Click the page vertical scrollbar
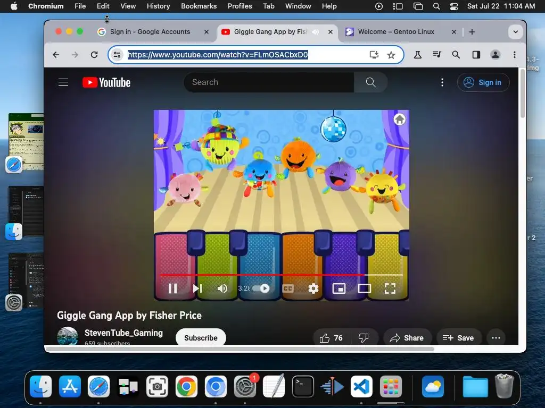This screenshot has height=408, width=545. pyautogui.click(x=522, y=93)
